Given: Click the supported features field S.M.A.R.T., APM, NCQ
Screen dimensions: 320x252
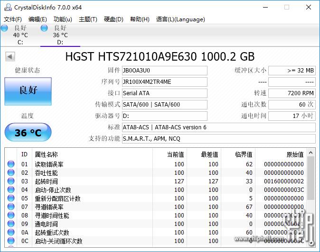Looking at the screenshot, I should 219,139.
